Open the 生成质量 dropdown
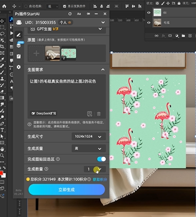 (x=88, y=148)
